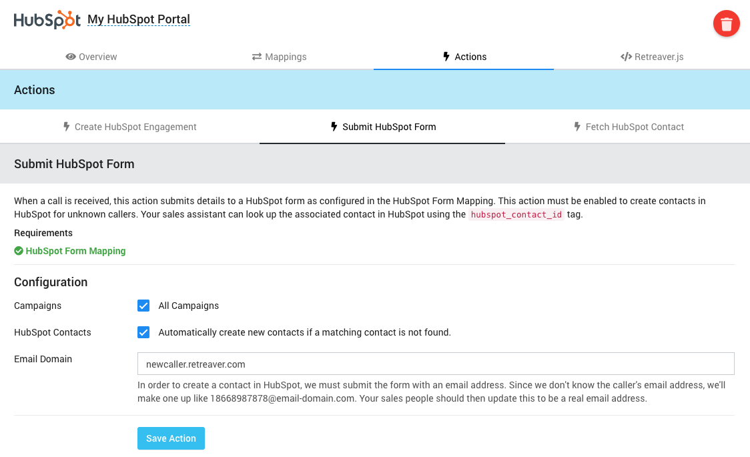The image size is (750, 457).
Task: Click the Save Action button
Action: [171, 438]
